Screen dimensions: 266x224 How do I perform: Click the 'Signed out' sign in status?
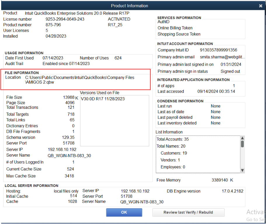(230, 71)
